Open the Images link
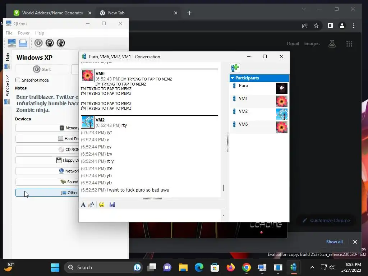This screenshot has width=368, height=276. 312,43
